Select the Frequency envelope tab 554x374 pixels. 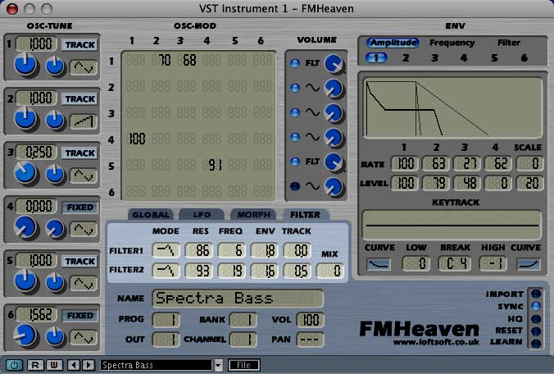point(452,43)
